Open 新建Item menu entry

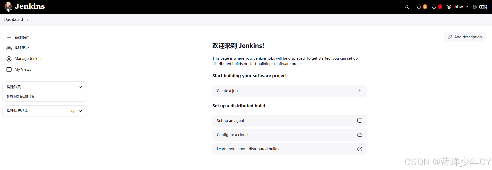(x=22, y=37)
